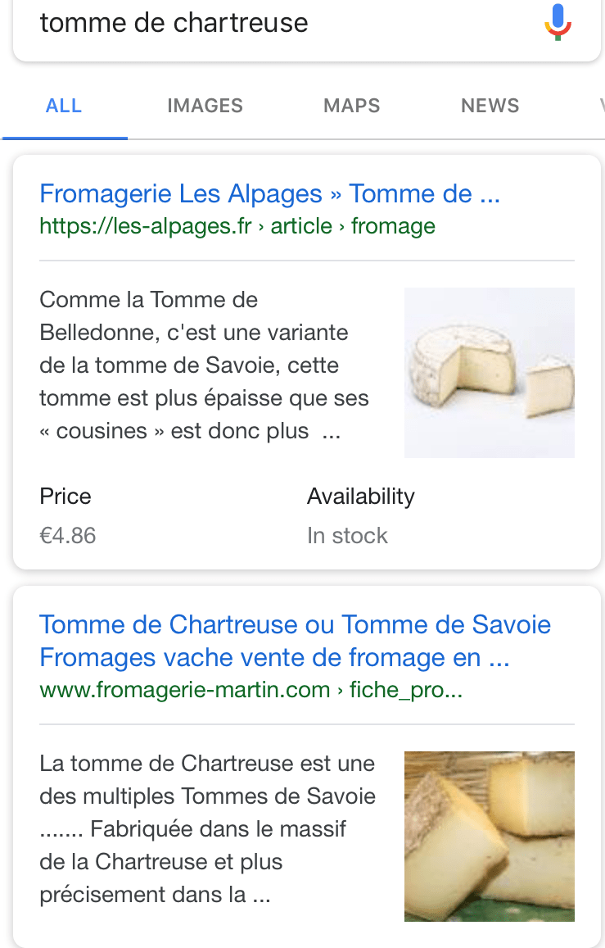Go to the NEWS tab

[490, 106]
